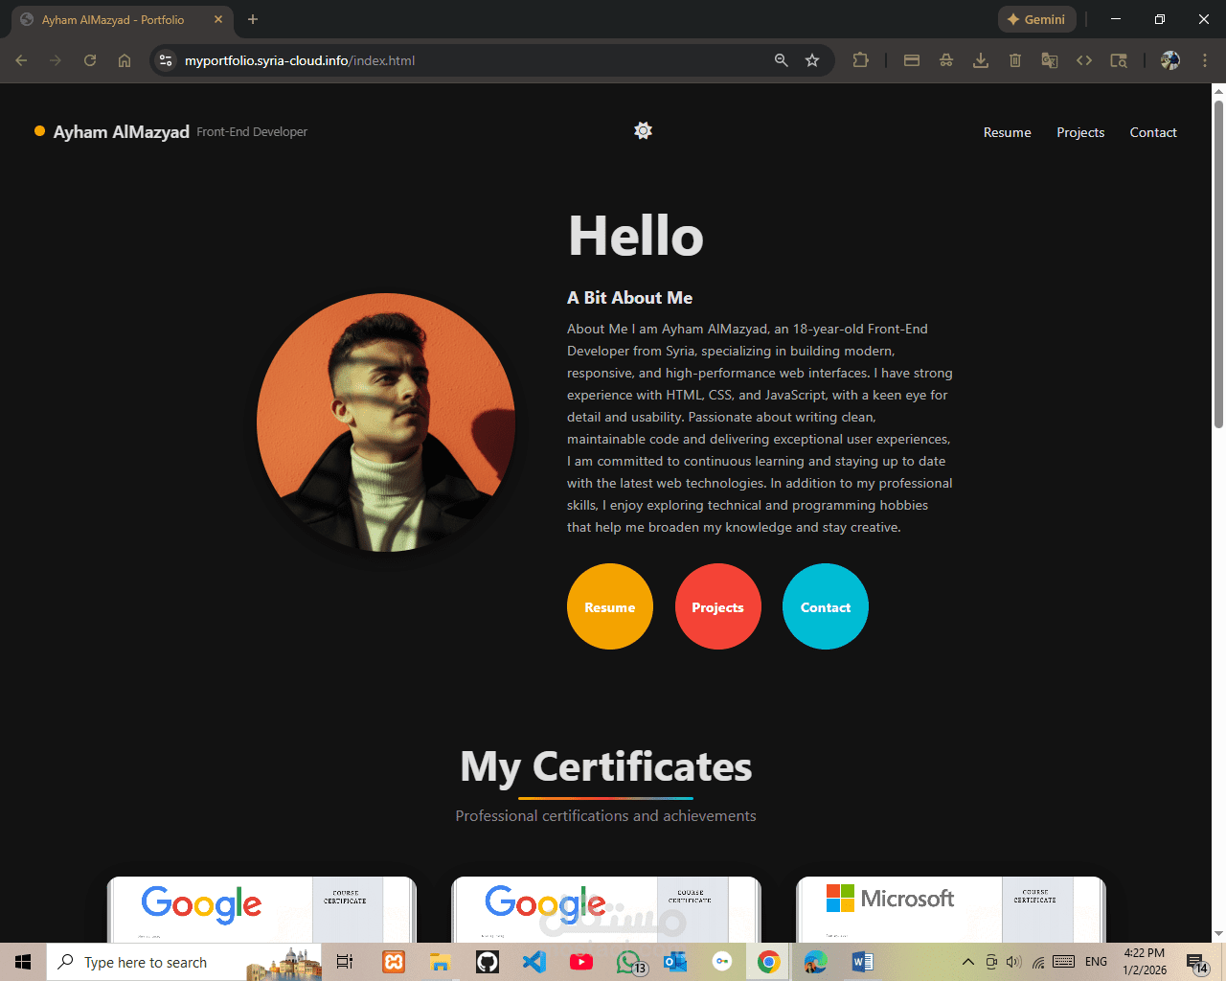The image size is (1226, 981).
Task: Open a new browser tab
Action: 252,19
